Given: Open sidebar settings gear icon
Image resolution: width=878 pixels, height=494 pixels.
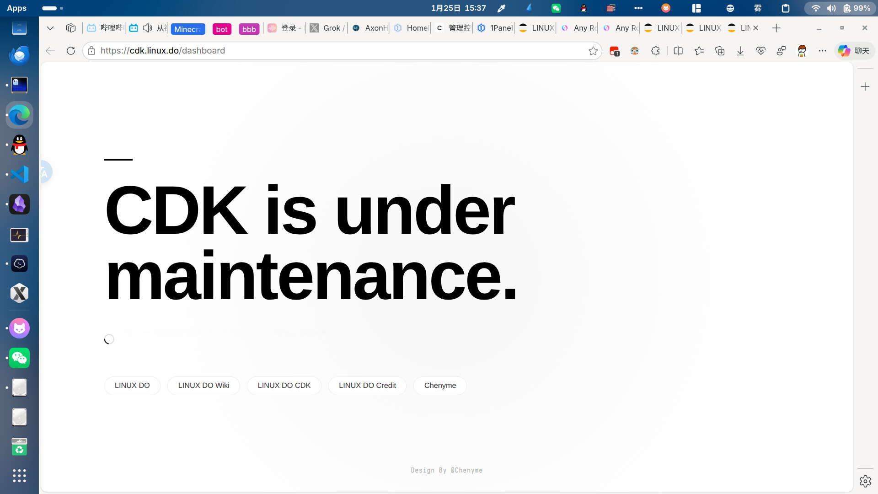Looking at the screenshot, I should click(x=865, y=481).
